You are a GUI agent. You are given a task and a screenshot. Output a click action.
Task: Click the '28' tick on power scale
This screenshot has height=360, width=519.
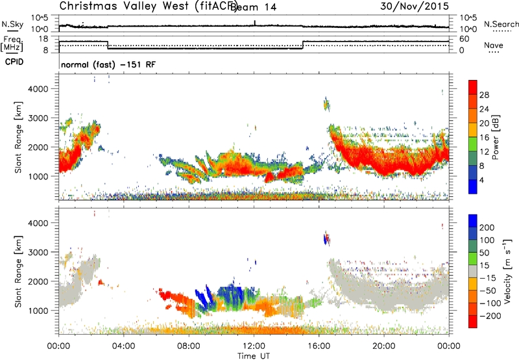(x=484, y=95)
